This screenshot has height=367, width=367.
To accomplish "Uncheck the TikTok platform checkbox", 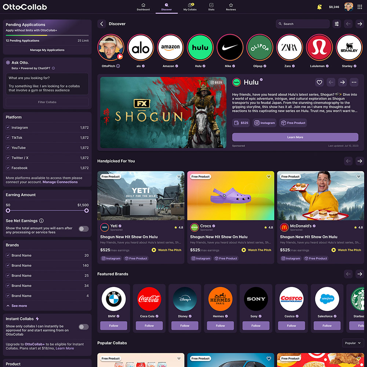I will (x=8, y=138).
